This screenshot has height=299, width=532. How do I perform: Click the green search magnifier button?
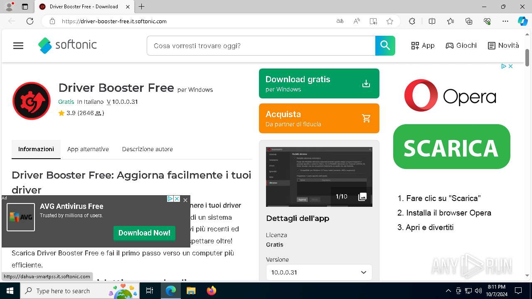(385, 46)
